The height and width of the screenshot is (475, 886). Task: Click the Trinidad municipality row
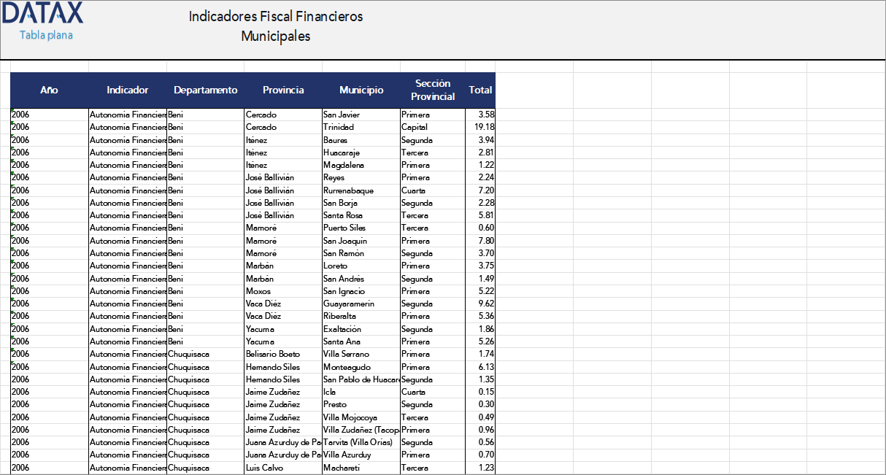pyautogui.click(x=343, y=126)
